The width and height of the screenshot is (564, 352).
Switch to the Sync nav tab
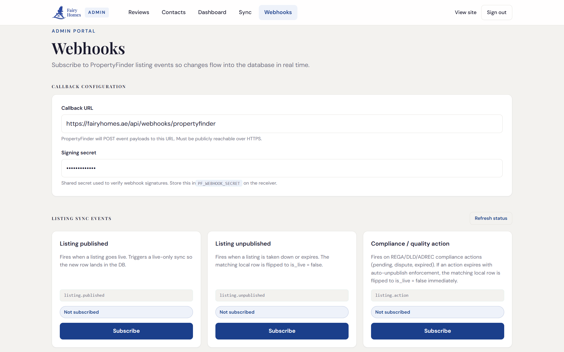click(x=245, y=12)
